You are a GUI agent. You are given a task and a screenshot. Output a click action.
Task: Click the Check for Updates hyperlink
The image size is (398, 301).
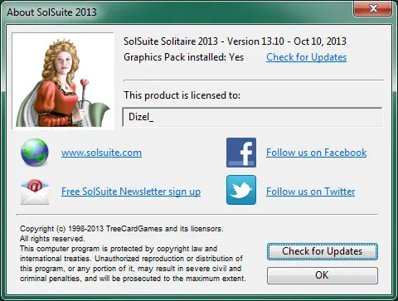[x=306, y=57]
